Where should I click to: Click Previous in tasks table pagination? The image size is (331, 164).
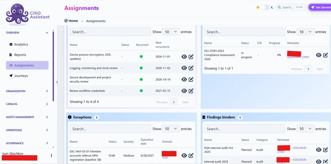coord(162,102)
